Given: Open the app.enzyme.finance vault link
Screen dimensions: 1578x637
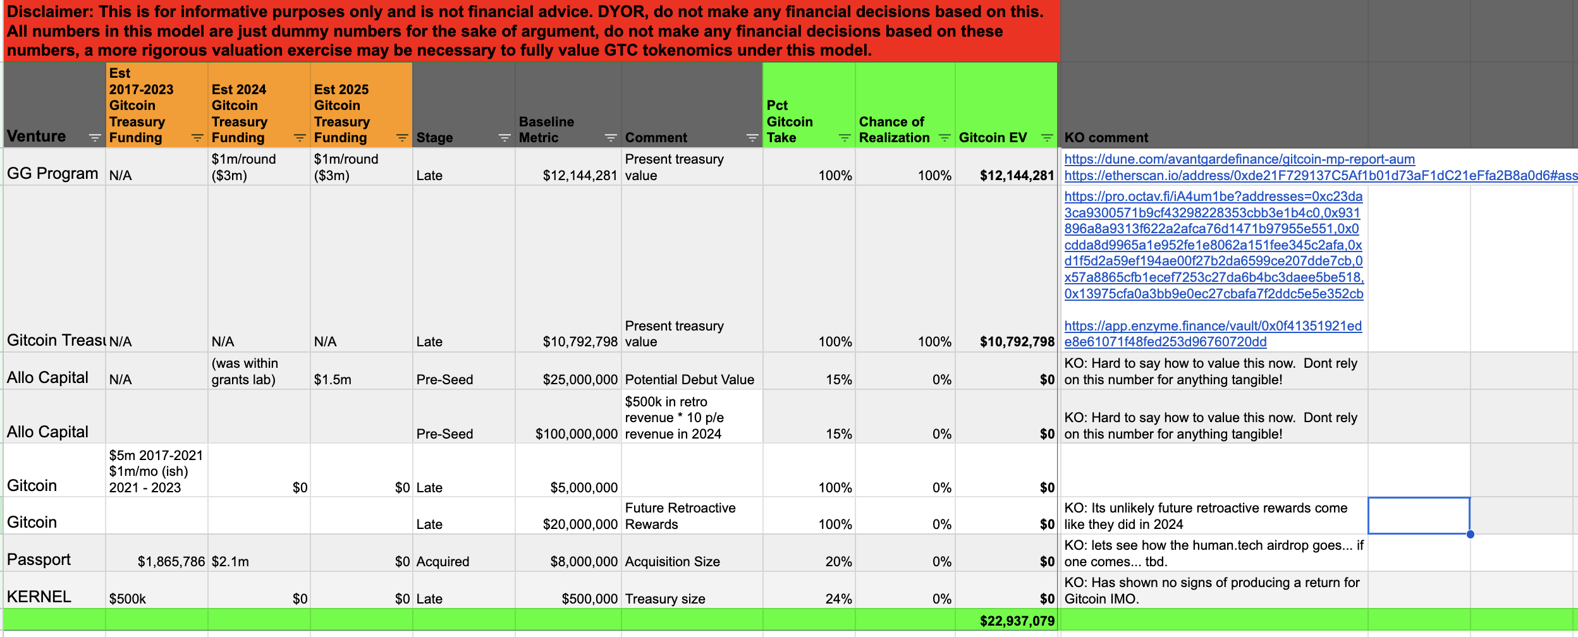Looking at the screenshot, I should click(x=1213, y=334).
